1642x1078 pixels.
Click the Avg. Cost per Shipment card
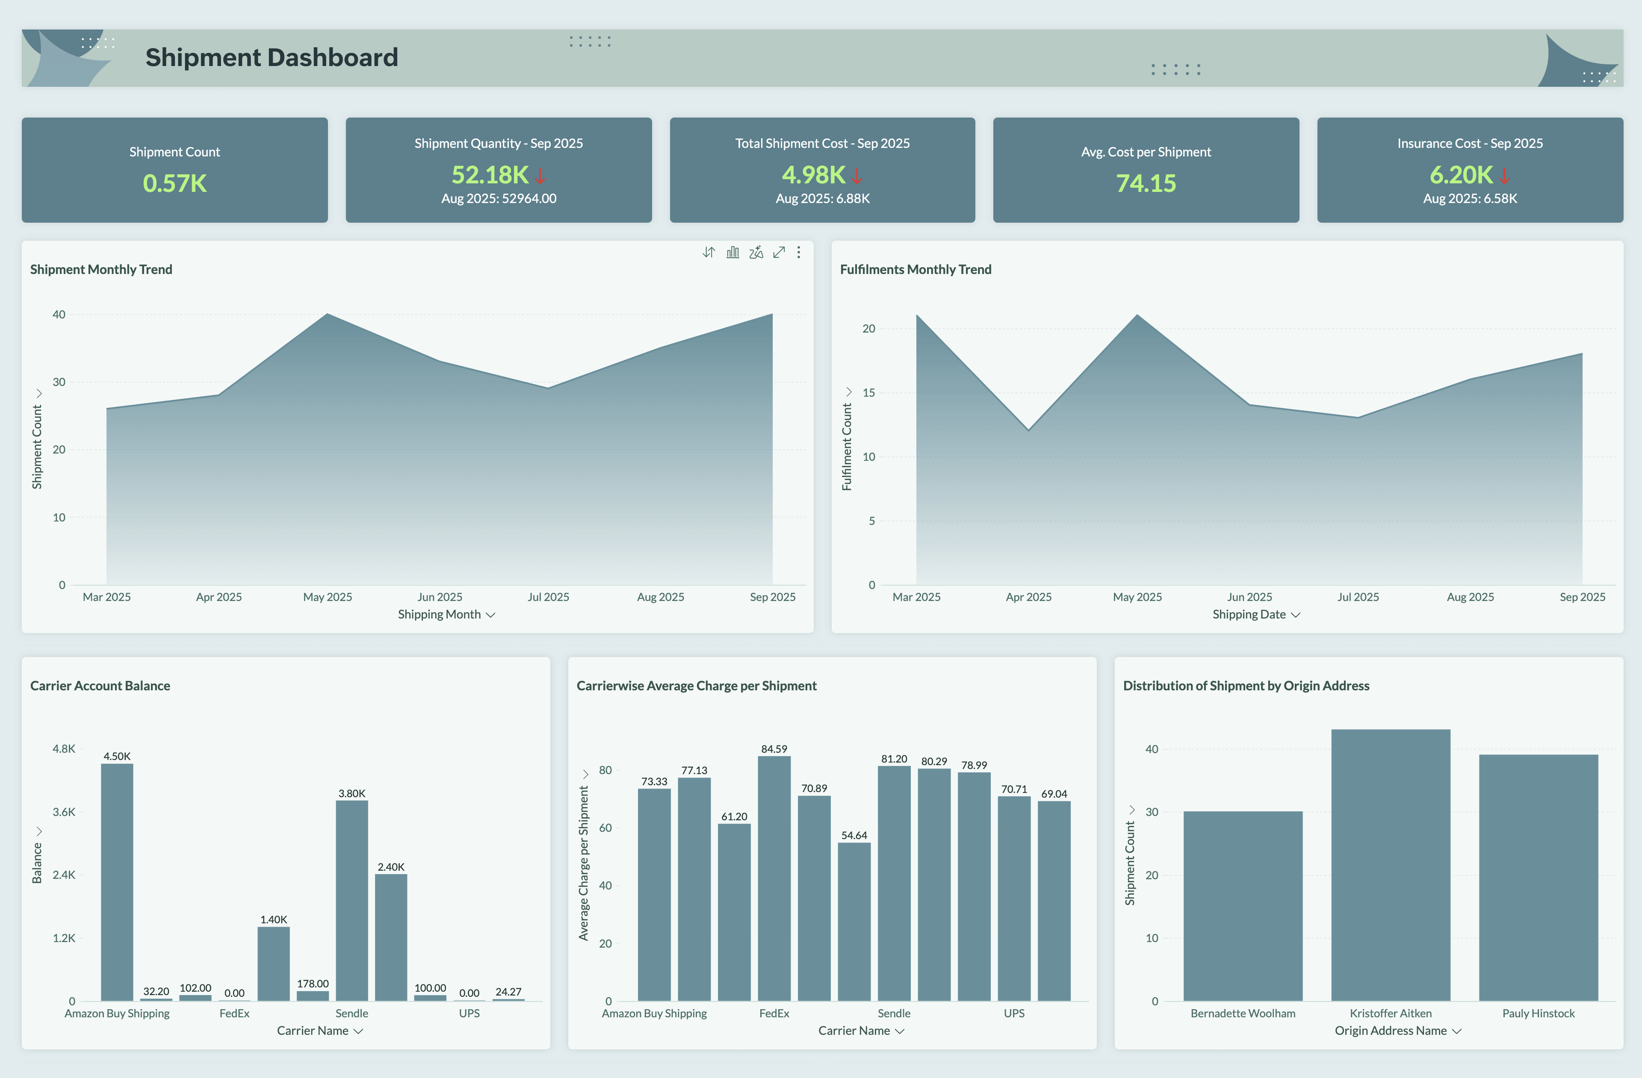(x=1146, y=170)
